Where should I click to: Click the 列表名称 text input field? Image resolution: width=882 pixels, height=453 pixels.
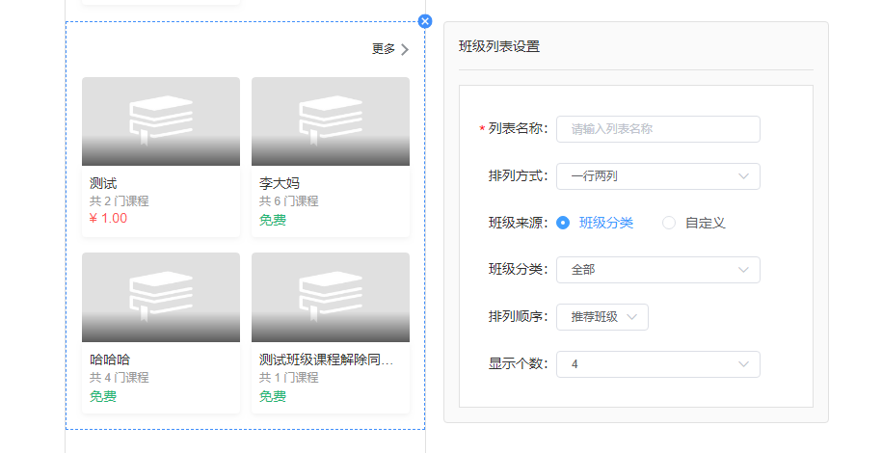tap(657, 129)
